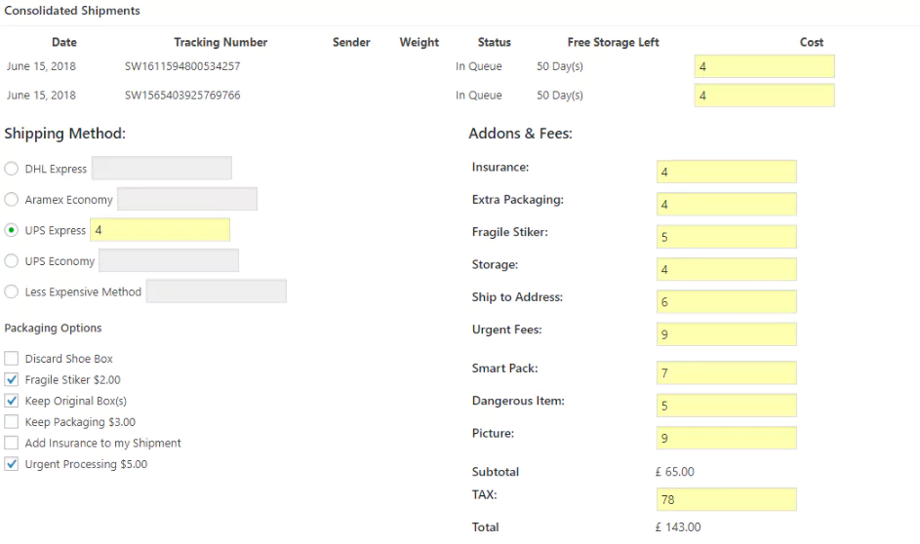This screenshot has height=544, width=920.
Task: Click the Urgent Fees input box
Action: [x=726, y=334]
